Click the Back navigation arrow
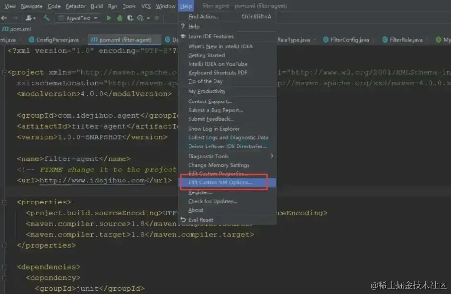451x294 pixels. tap(4, 18)
